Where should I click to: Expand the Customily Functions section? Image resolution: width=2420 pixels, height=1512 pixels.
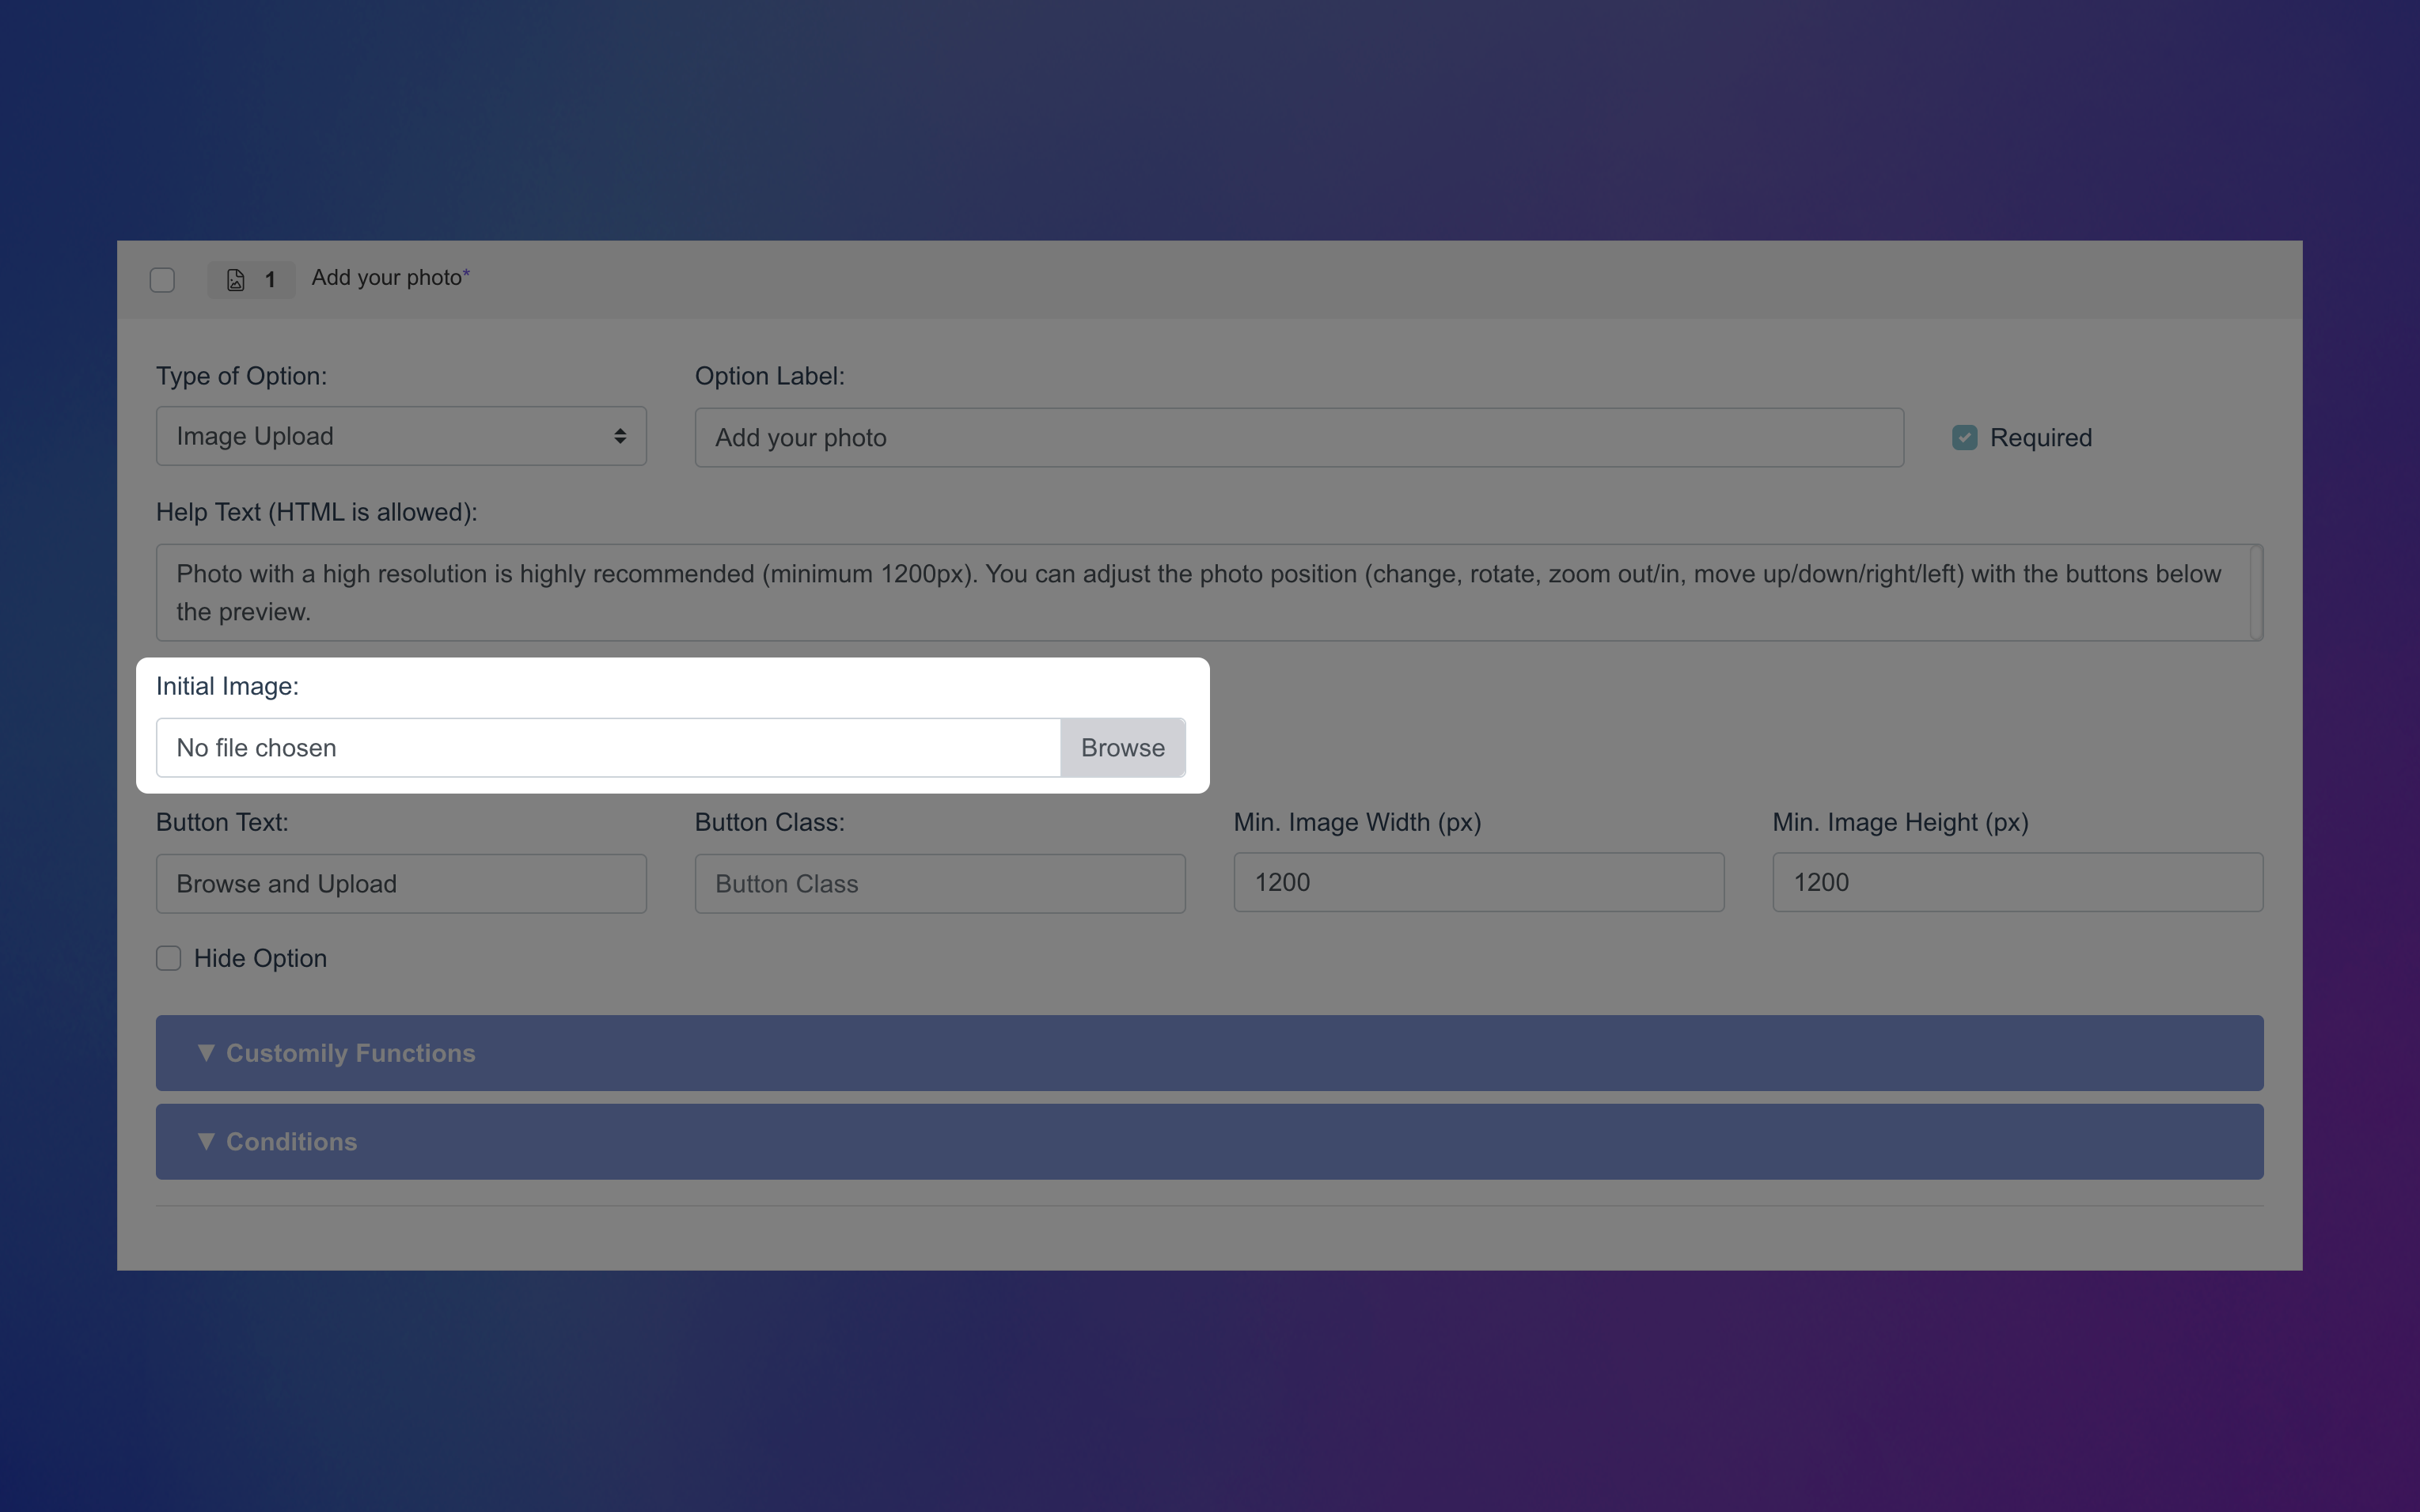[1208, 1053]
